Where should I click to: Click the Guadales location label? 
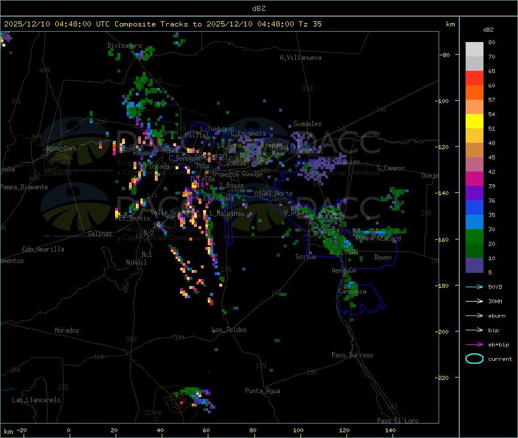point(307,124)
